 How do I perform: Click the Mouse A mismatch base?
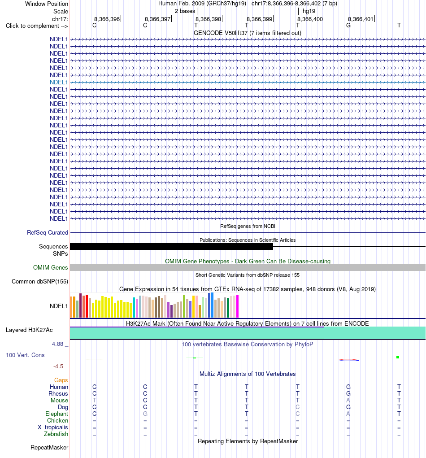[x=348, y=400]
